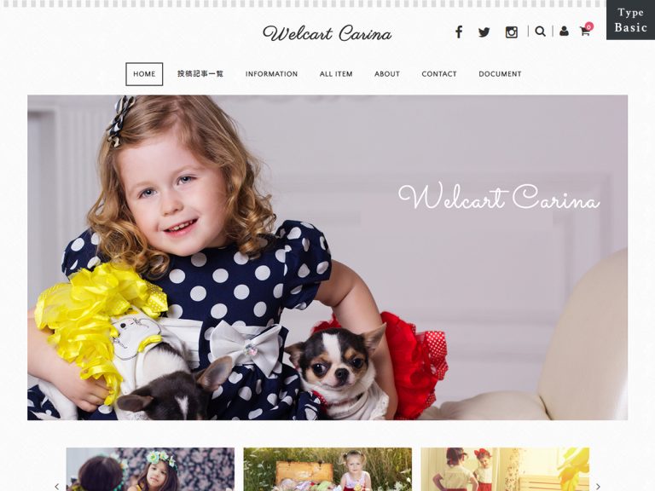Image resolution: width=655 pixels, height=491 pixels.
Task: Open the shopping cart icon
Action: click(584, 32)
